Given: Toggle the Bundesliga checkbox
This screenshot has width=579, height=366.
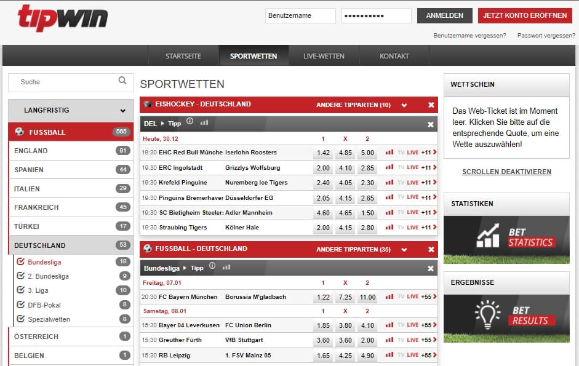Looking at the screenshot, I should 21,261.
